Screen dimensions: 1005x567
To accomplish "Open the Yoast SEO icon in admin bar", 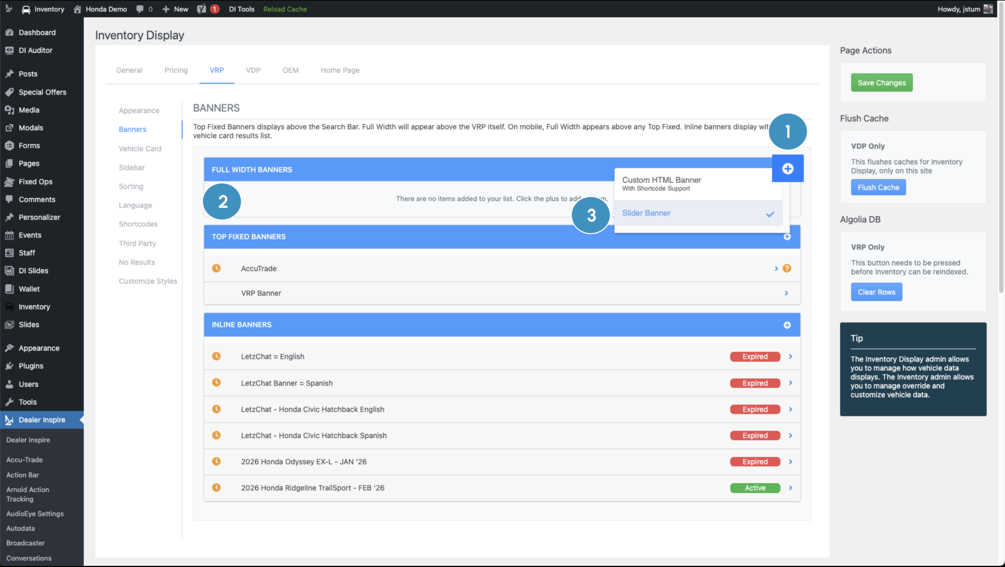I will [x=202, y=9].
